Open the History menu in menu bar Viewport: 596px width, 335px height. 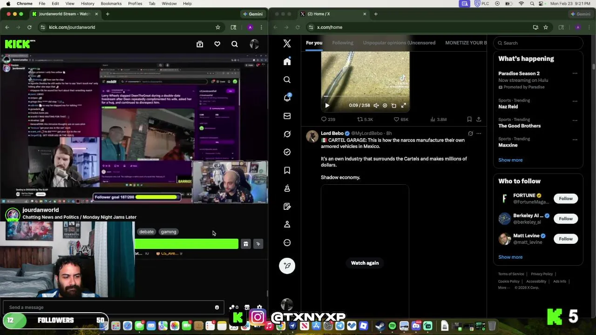tap(88, 4)
